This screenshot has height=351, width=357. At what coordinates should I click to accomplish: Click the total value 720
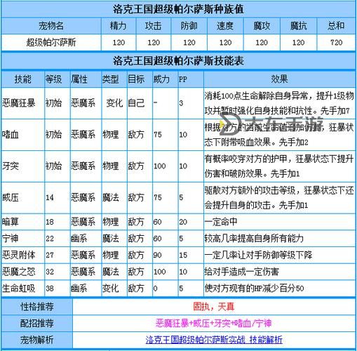[x=336, y=43]
